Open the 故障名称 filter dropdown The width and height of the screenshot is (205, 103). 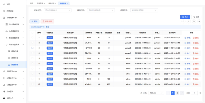click(101, 10)
